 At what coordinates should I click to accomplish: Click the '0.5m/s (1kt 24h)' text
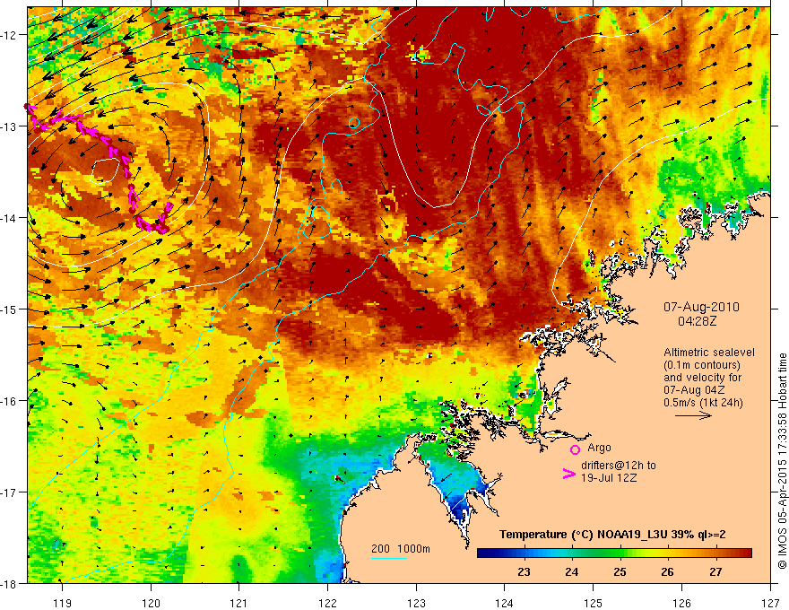[703, 403]
